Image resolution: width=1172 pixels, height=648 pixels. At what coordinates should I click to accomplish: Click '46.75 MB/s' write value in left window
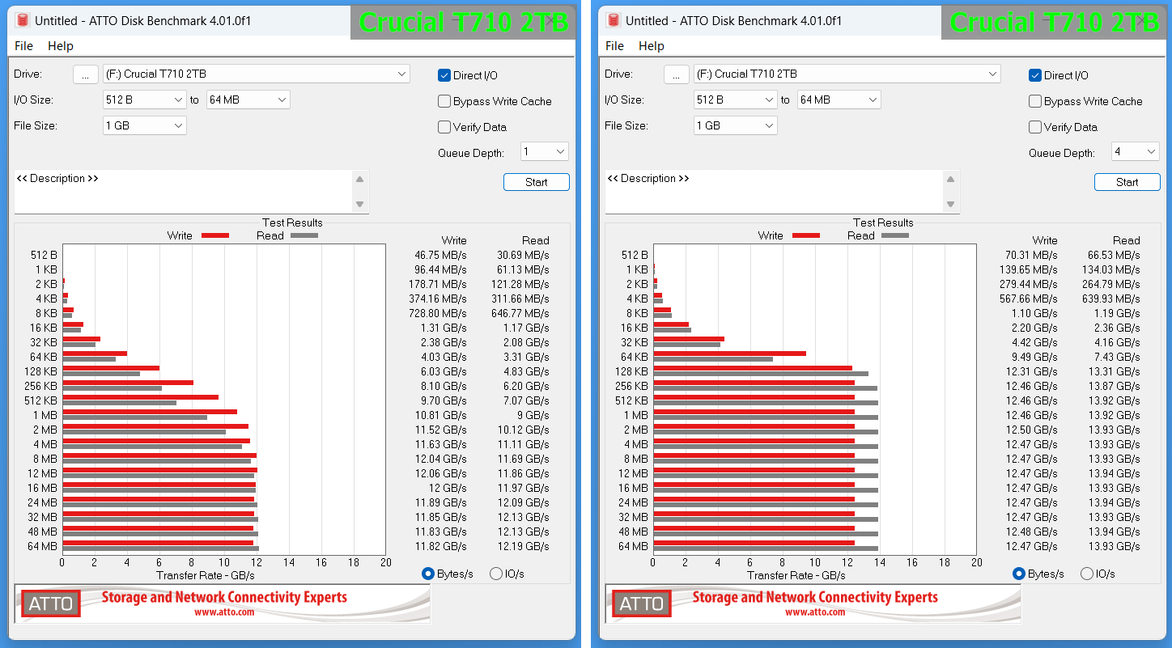[440, 255]
